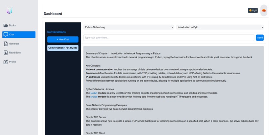The height and width of the screenshot is (135, 271).
Task: Open the user avatar menu
Action: click(264, 10)
